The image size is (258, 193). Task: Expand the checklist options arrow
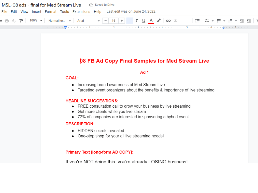(x=213, y=21)
